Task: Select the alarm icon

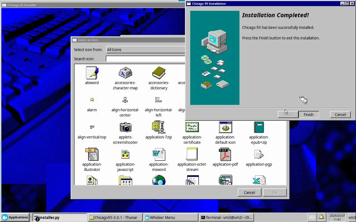Action: point(92,100)
